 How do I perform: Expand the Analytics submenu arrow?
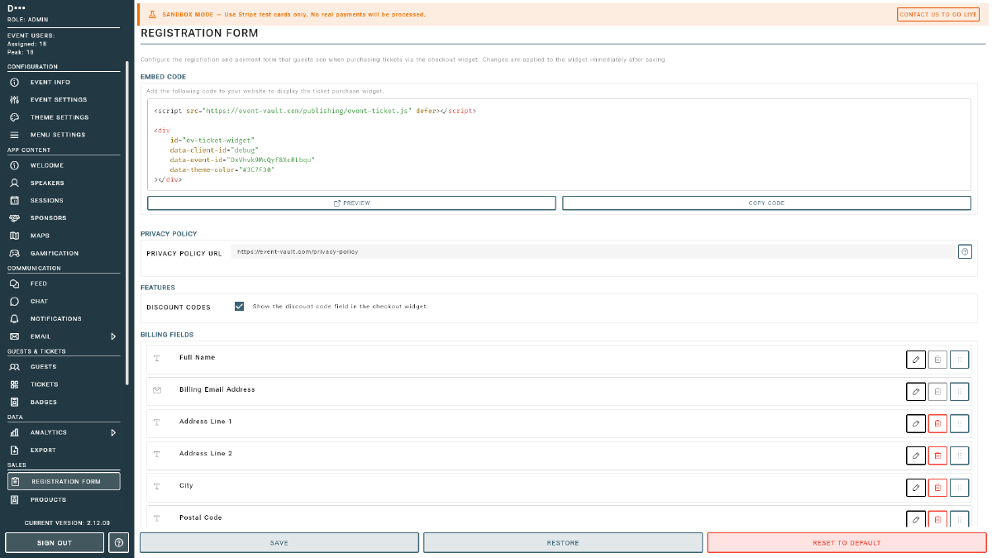pyautogui.click(x=113, y=432)
